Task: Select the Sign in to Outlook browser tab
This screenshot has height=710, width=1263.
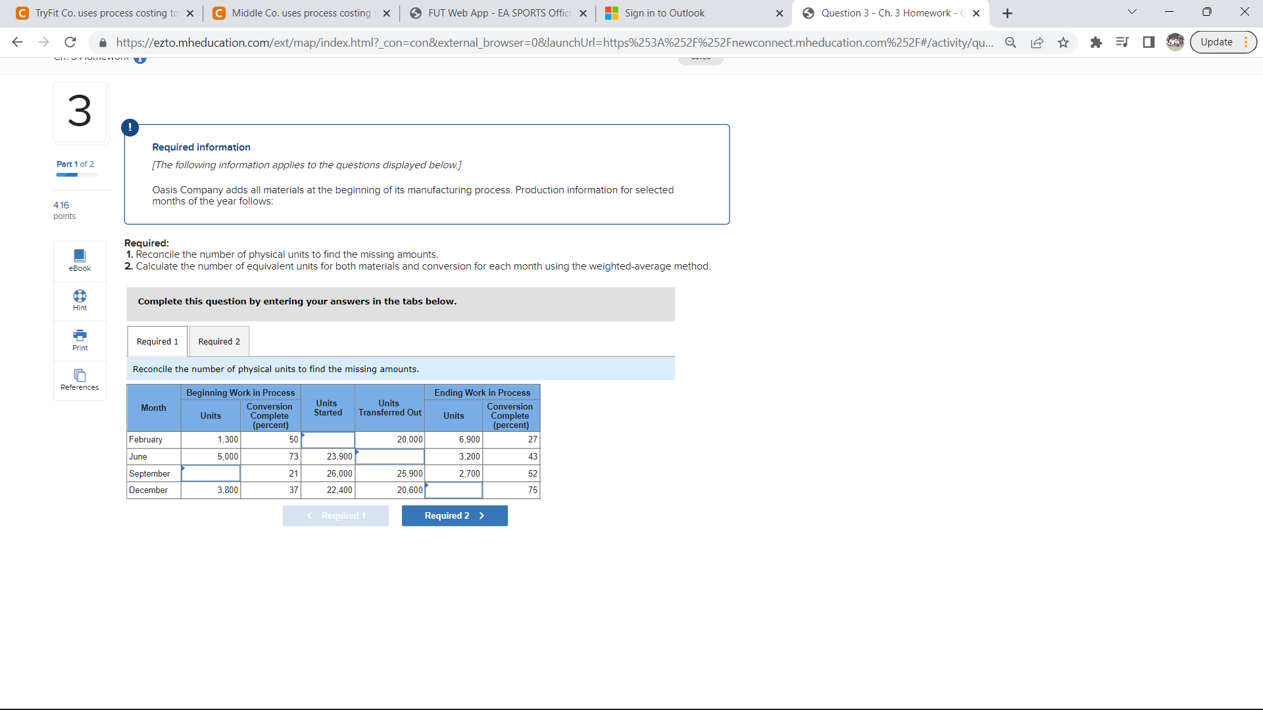Action: click(664, 12)
